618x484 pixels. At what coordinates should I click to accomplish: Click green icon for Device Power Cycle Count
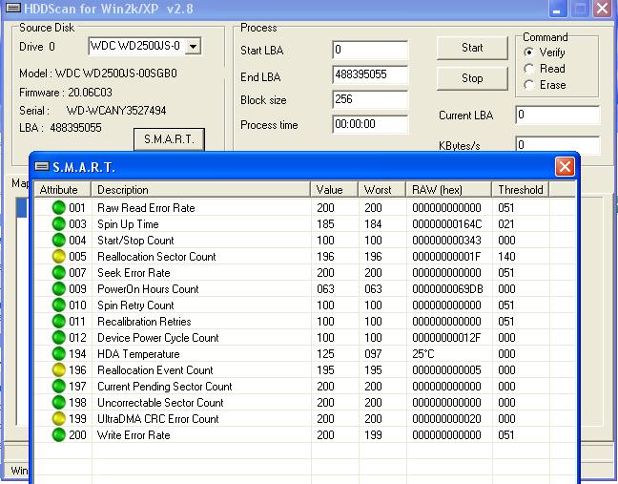coord(59,337)
